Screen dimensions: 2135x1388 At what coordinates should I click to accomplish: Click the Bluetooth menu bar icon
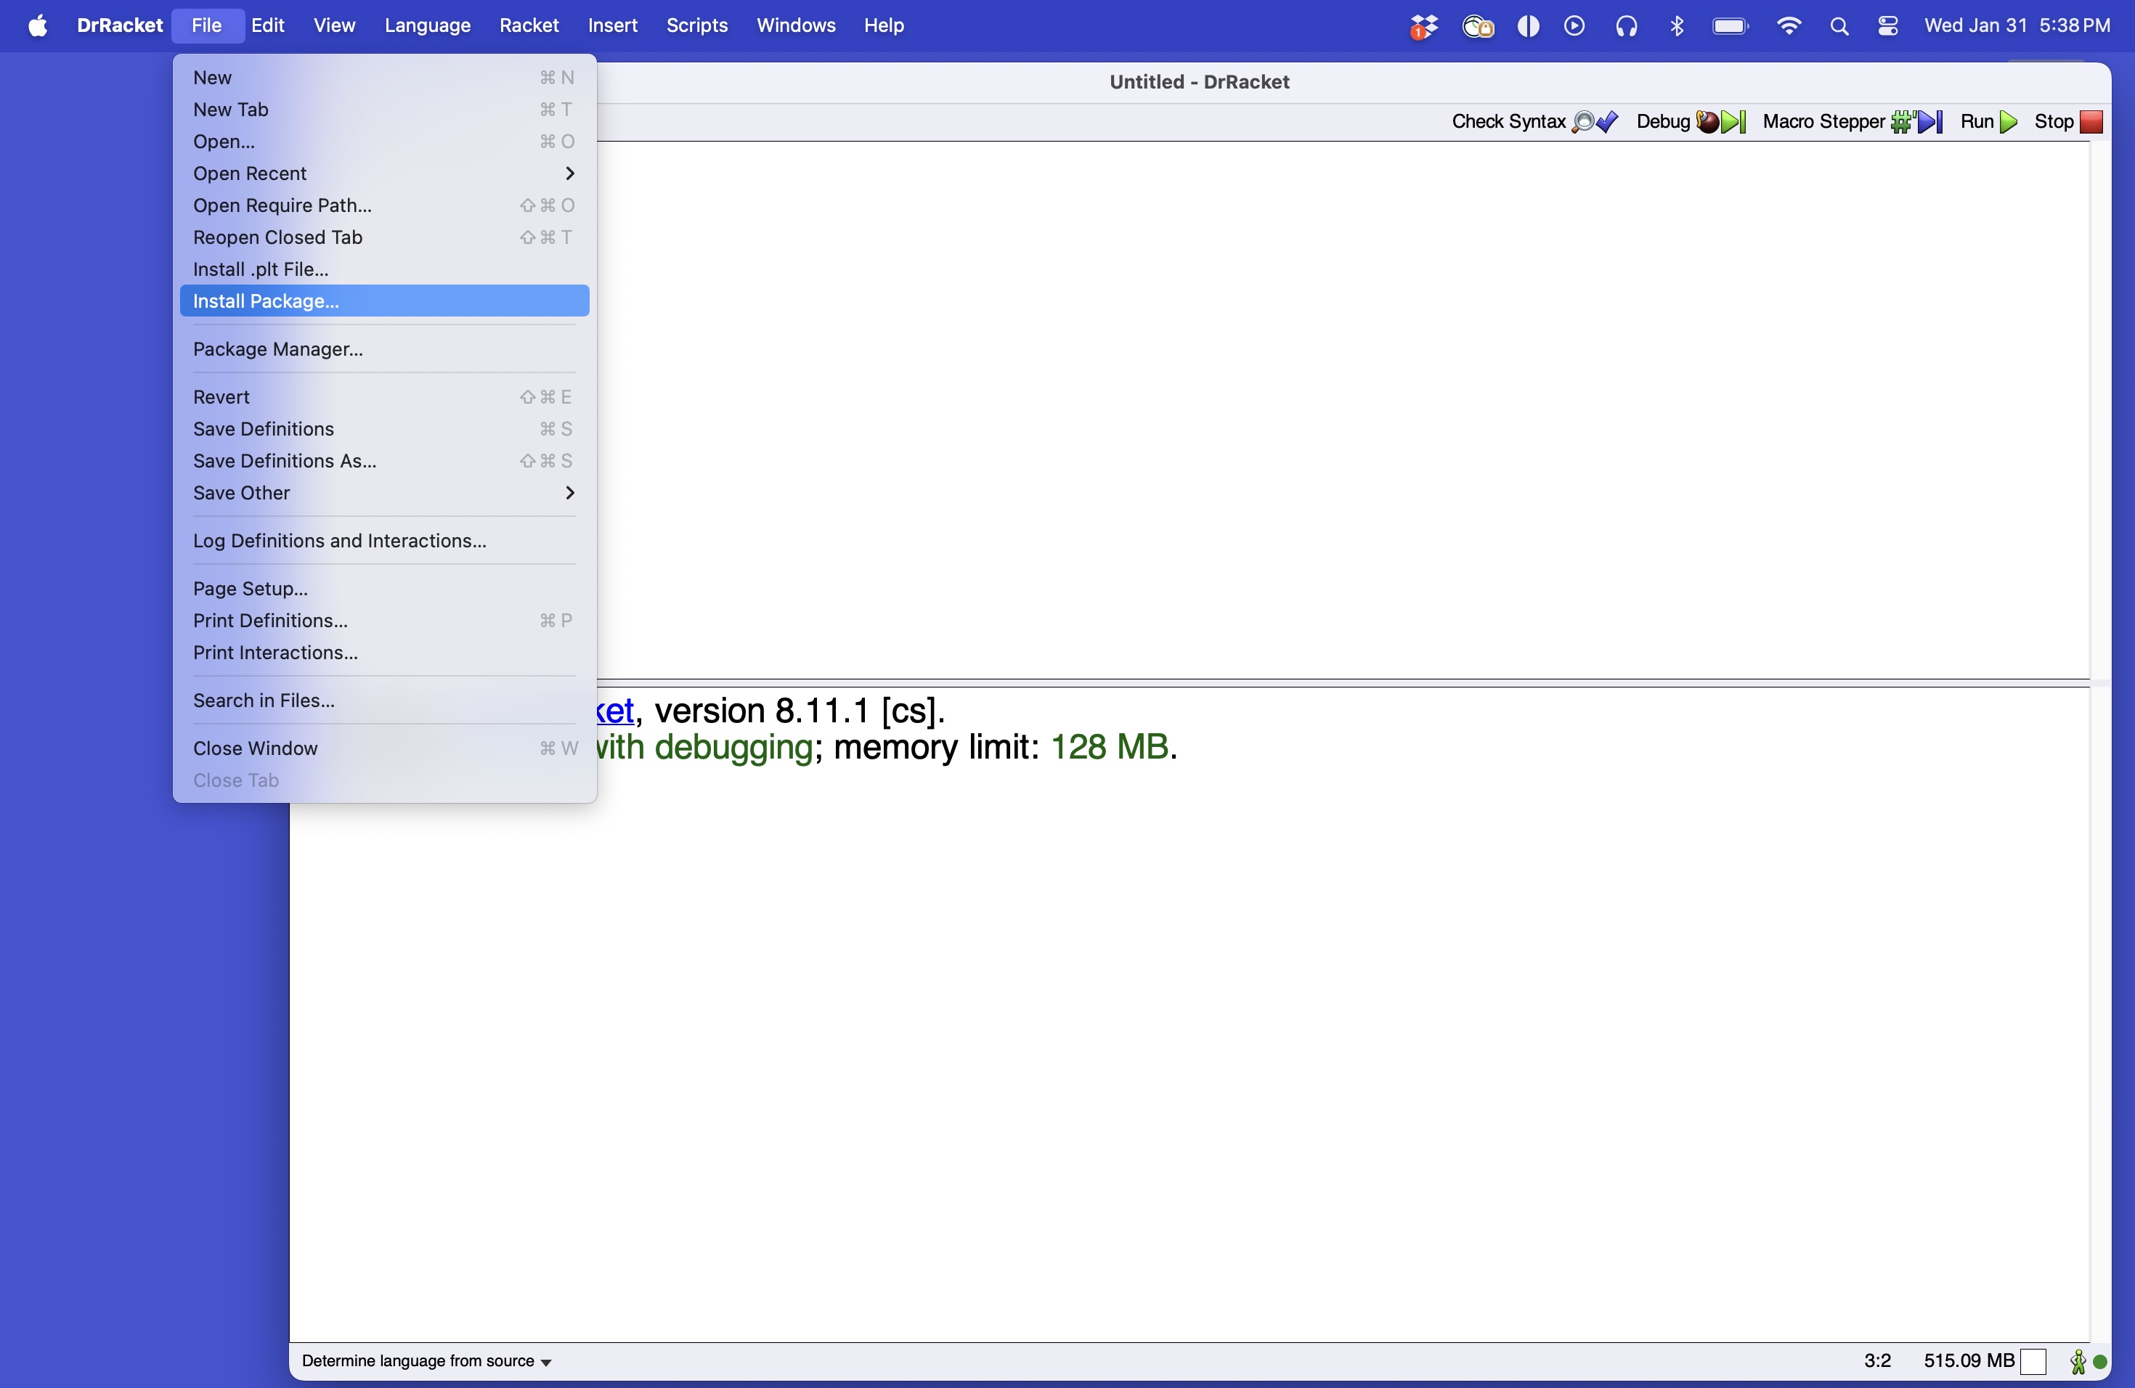click(x=1677, y=27)
